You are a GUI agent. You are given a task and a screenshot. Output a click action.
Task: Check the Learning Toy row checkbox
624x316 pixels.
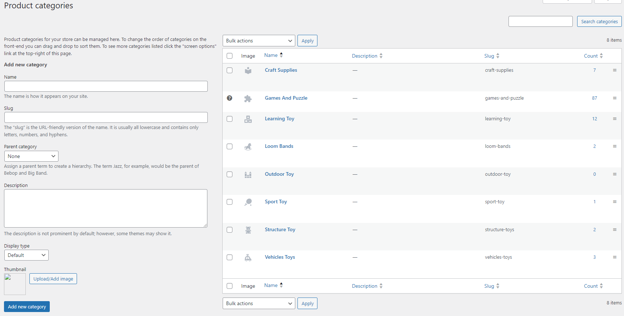pyautogui.click(x=230, y=119)
